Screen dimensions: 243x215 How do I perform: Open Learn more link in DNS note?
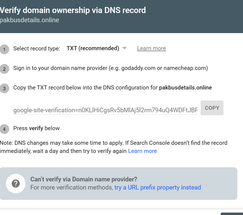coord(142,151)
